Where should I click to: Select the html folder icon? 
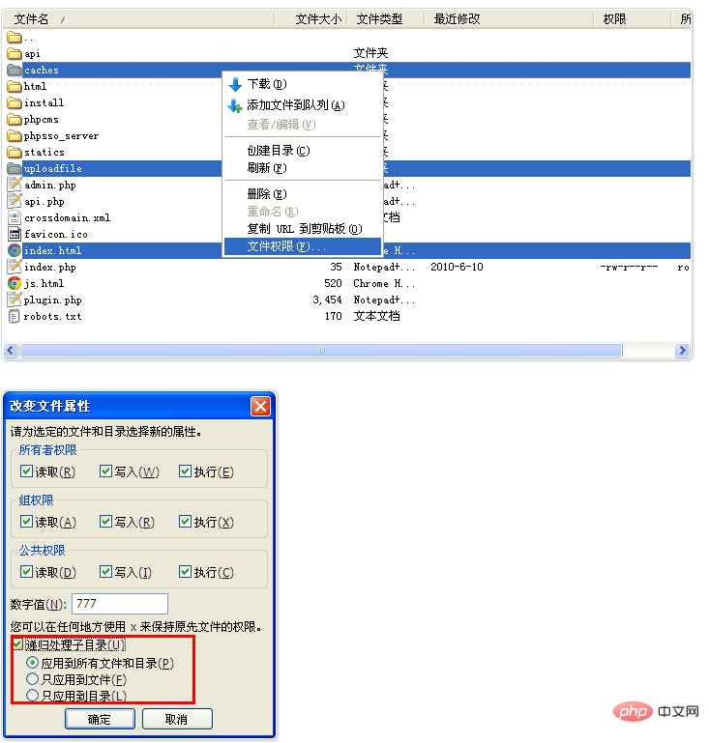(x=15, y=86)
